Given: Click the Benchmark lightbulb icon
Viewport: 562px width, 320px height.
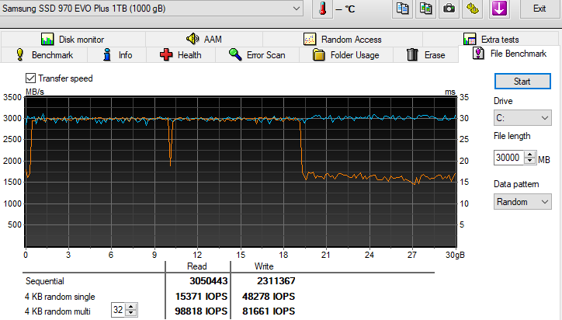Looking at the screenshot, I should [19, 54].
